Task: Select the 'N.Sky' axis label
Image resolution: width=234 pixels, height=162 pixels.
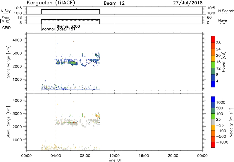Action: click(6, 11)
